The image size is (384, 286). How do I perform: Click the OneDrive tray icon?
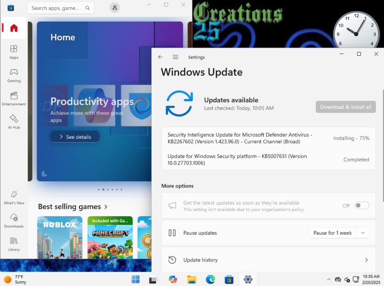[x=338, y=279]
